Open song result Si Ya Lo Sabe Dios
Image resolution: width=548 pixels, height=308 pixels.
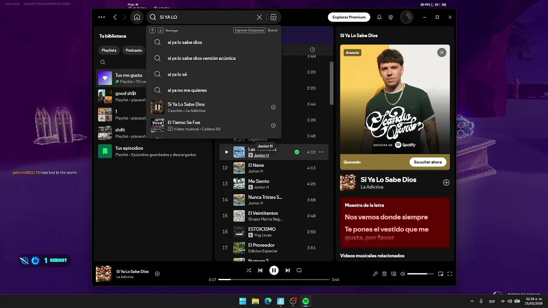tap(214, 107)
